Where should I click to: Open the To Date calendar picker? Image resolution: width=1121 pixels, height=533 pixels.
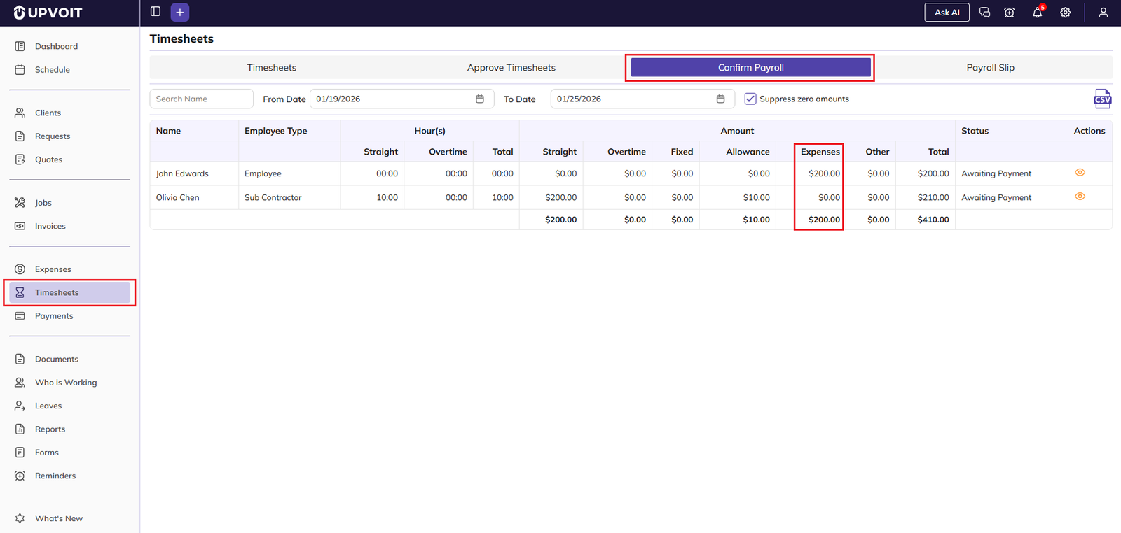(x=720, y=99)
